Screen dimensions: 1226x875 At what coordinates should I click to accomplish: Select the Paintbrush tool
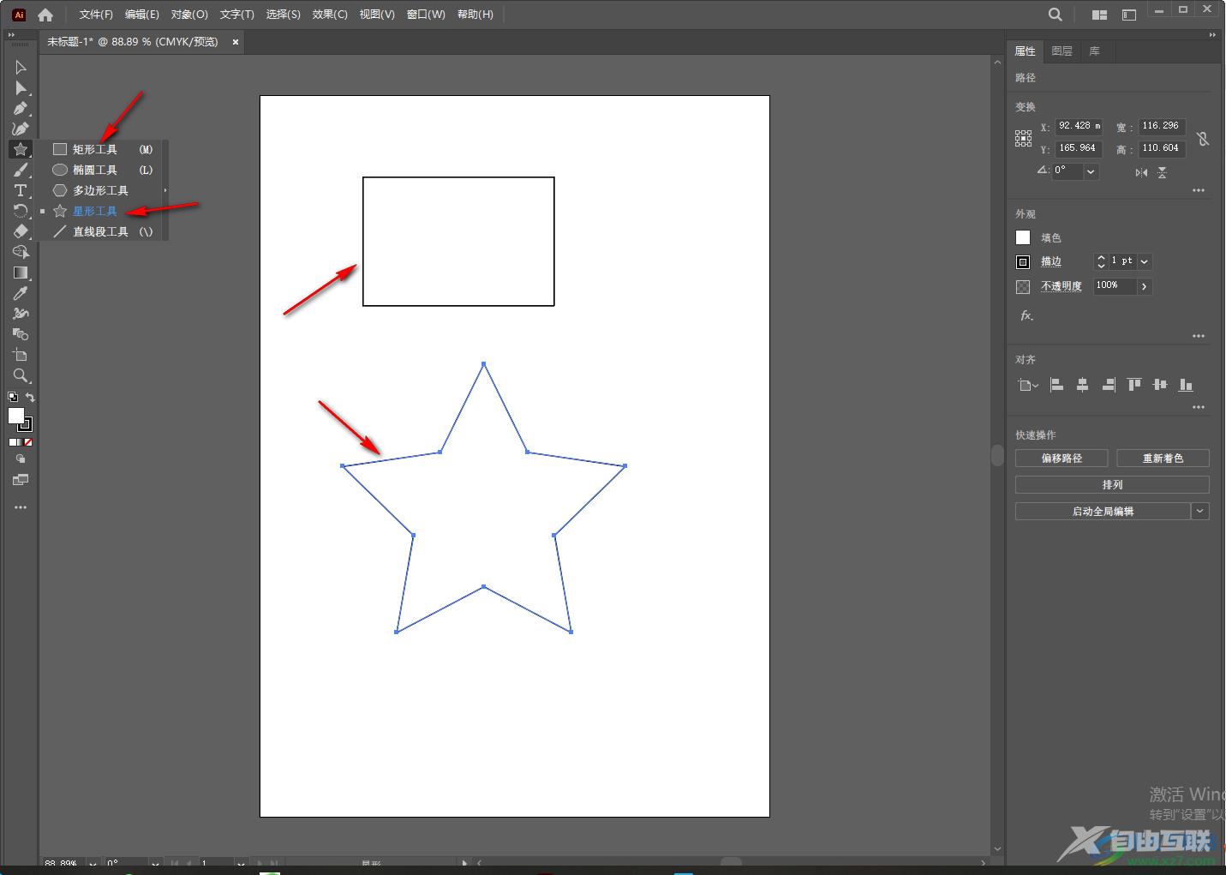click(x=21, y=170)
